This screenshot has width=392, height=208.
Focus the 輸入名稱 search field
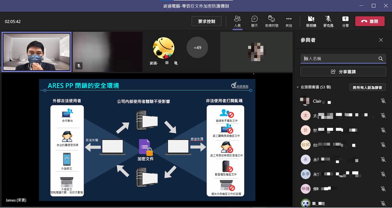pyautogui.click(x=343, y=59)
